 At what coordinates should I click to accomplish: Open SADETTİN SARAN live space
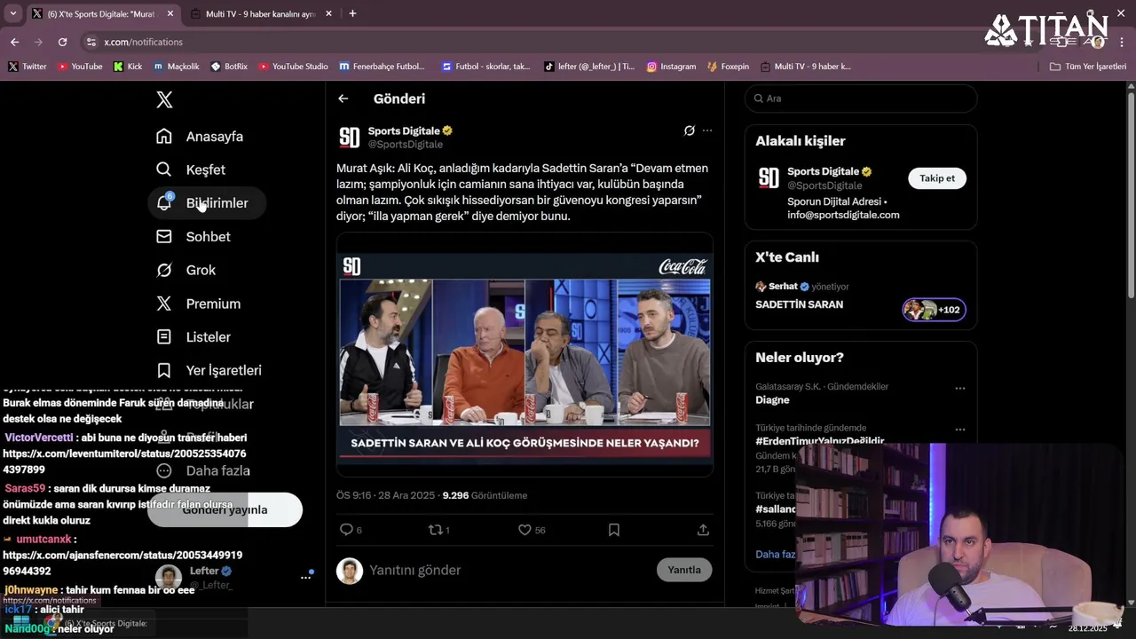[861, 299]
